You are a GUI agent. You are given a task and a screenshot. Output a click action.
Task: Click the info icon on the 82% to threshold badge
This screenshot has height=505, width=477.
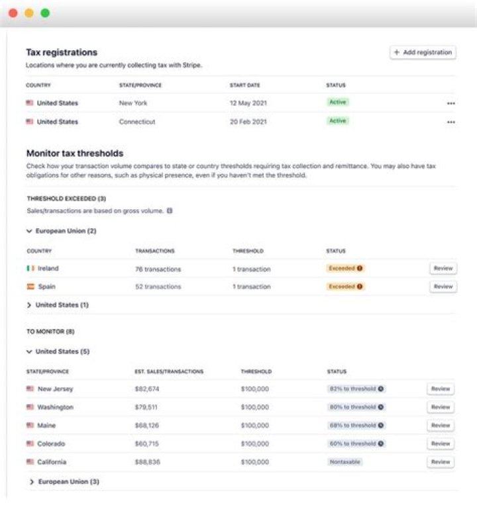381,389
